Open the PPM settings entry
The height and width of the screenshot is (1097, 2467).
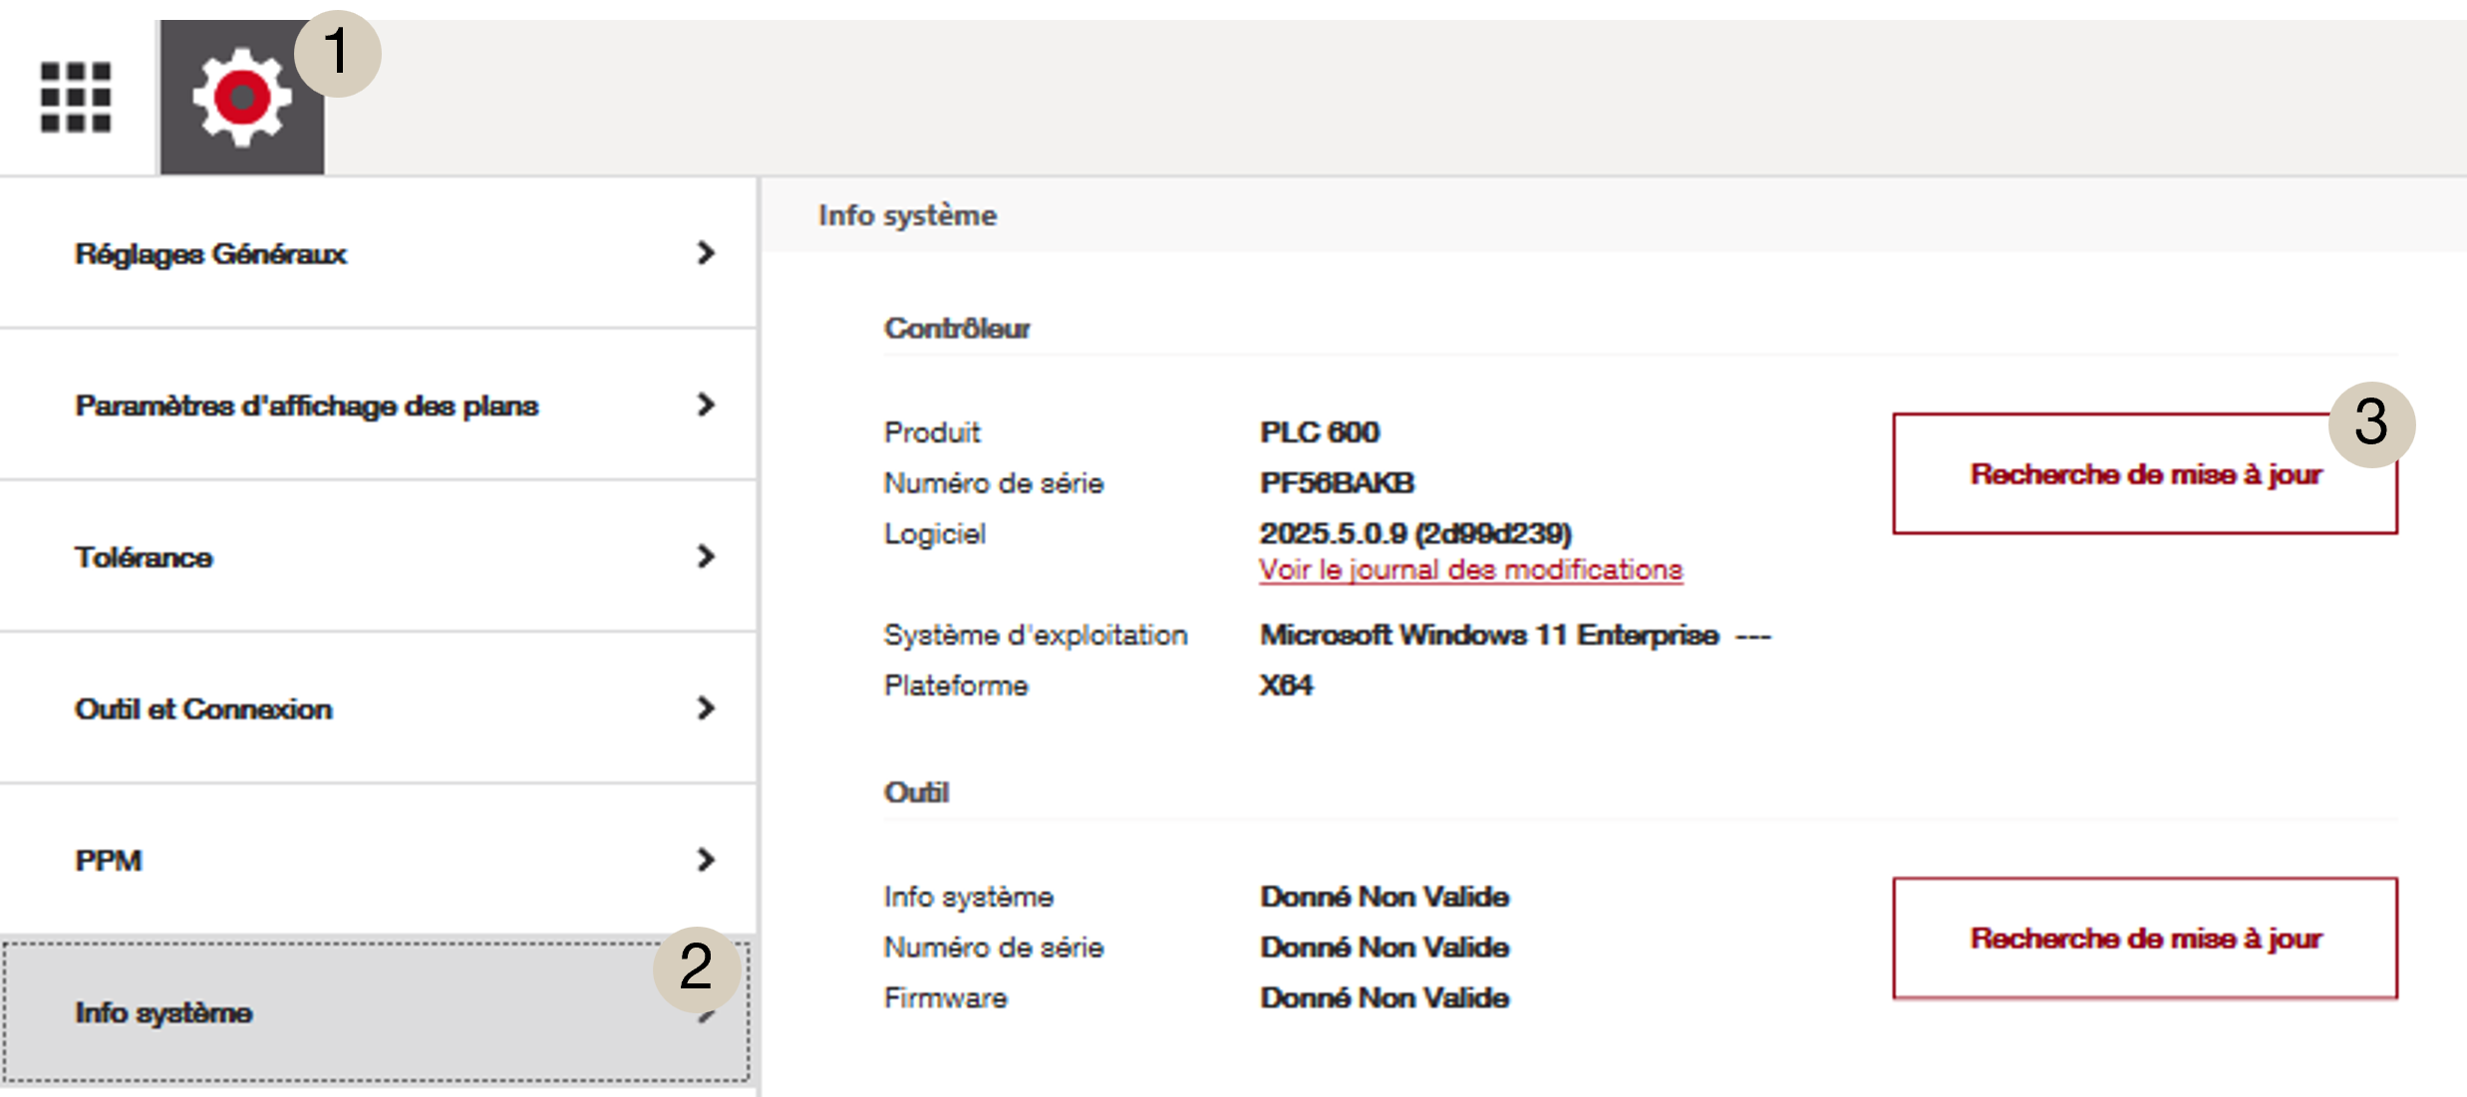109,861
